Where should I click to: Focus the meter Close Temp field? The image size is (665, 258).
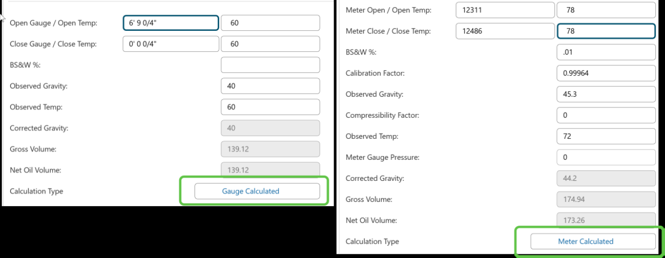[606, 31]
